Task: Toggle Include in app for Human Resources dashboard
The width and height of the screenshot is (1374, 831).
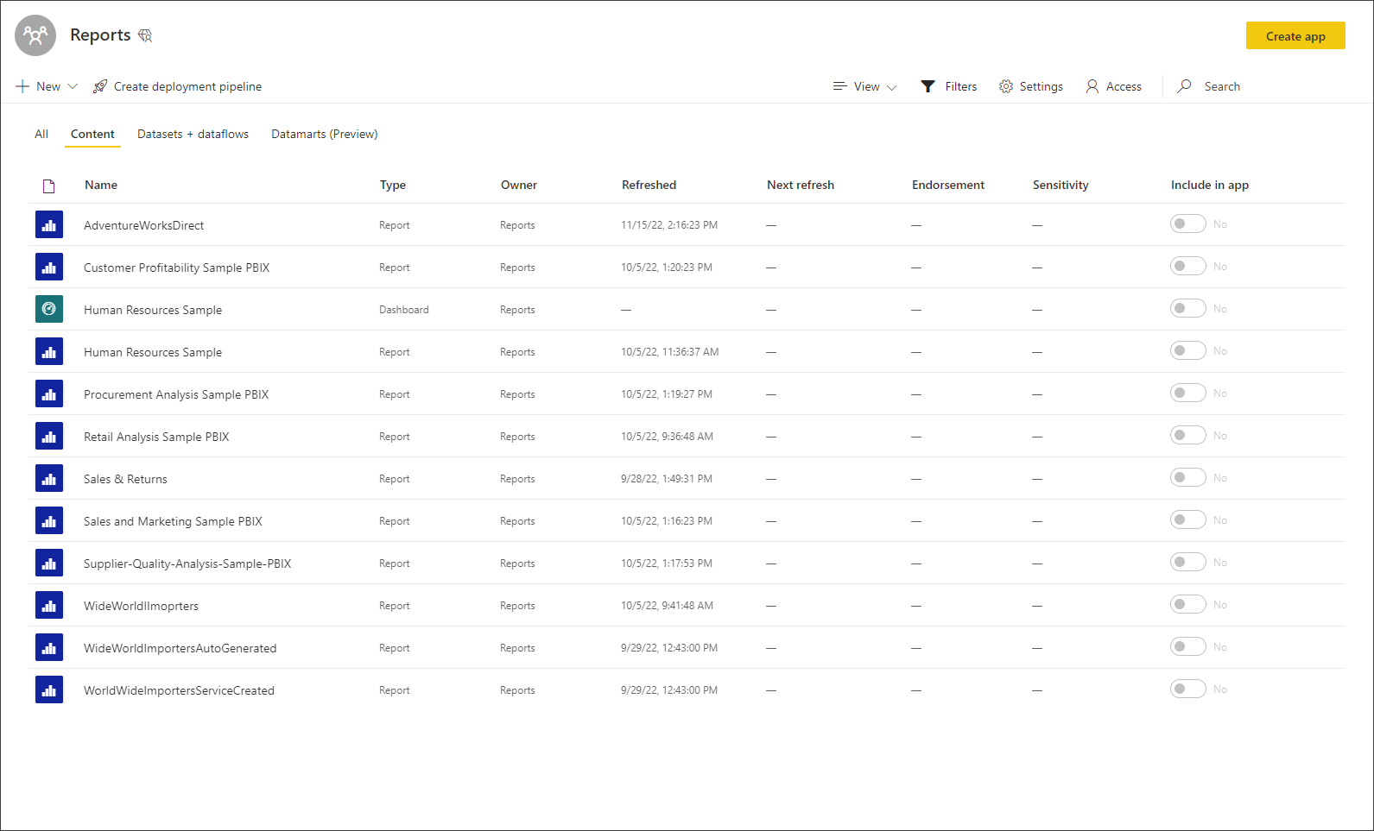Action: point(1188,309)
